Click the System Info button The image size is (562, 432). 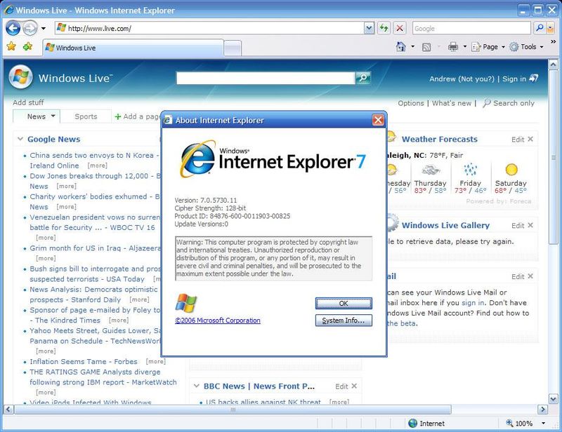tap(343, 320)
